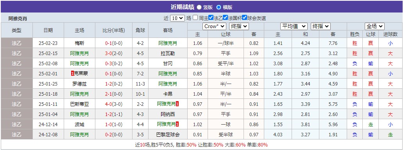
Task: Click the 日期 column header
Action: [48, 30]
